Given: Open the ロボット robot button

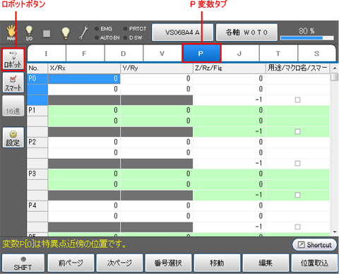Looking at the screenshot, I should pyautogui.click(x=13, y=59).
